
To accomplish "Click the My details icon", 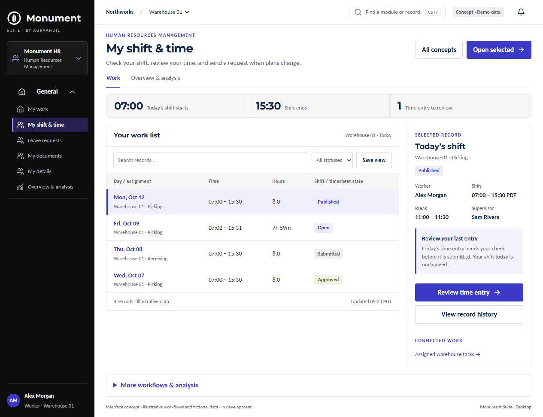I will pyautogui.click(x=20, y=171).
